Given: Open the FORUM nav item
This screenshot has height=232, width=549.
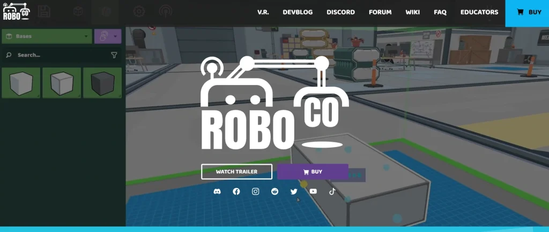Looking at the screenshot, I should [x=380, y=12].
